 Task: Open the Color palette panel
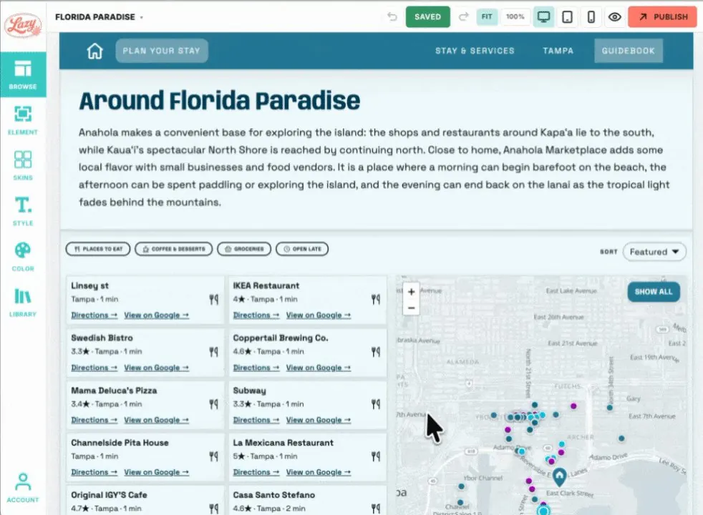click(x=23, y=256)
